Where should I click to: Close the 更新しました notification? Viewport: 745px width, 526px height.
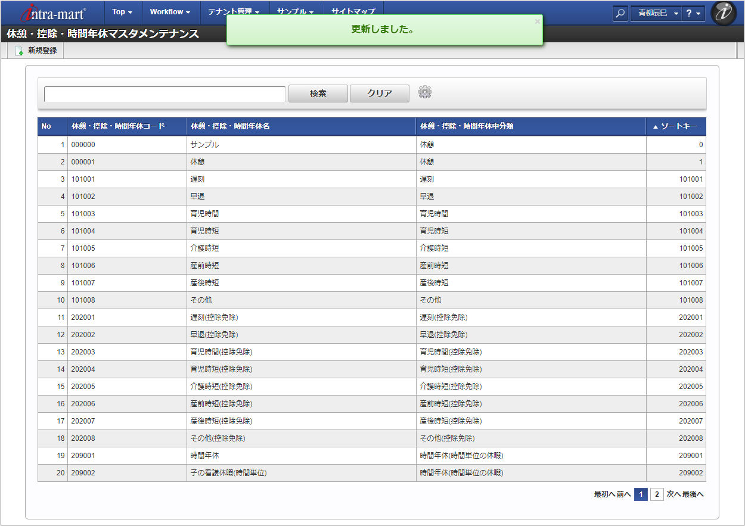point(537,21)
